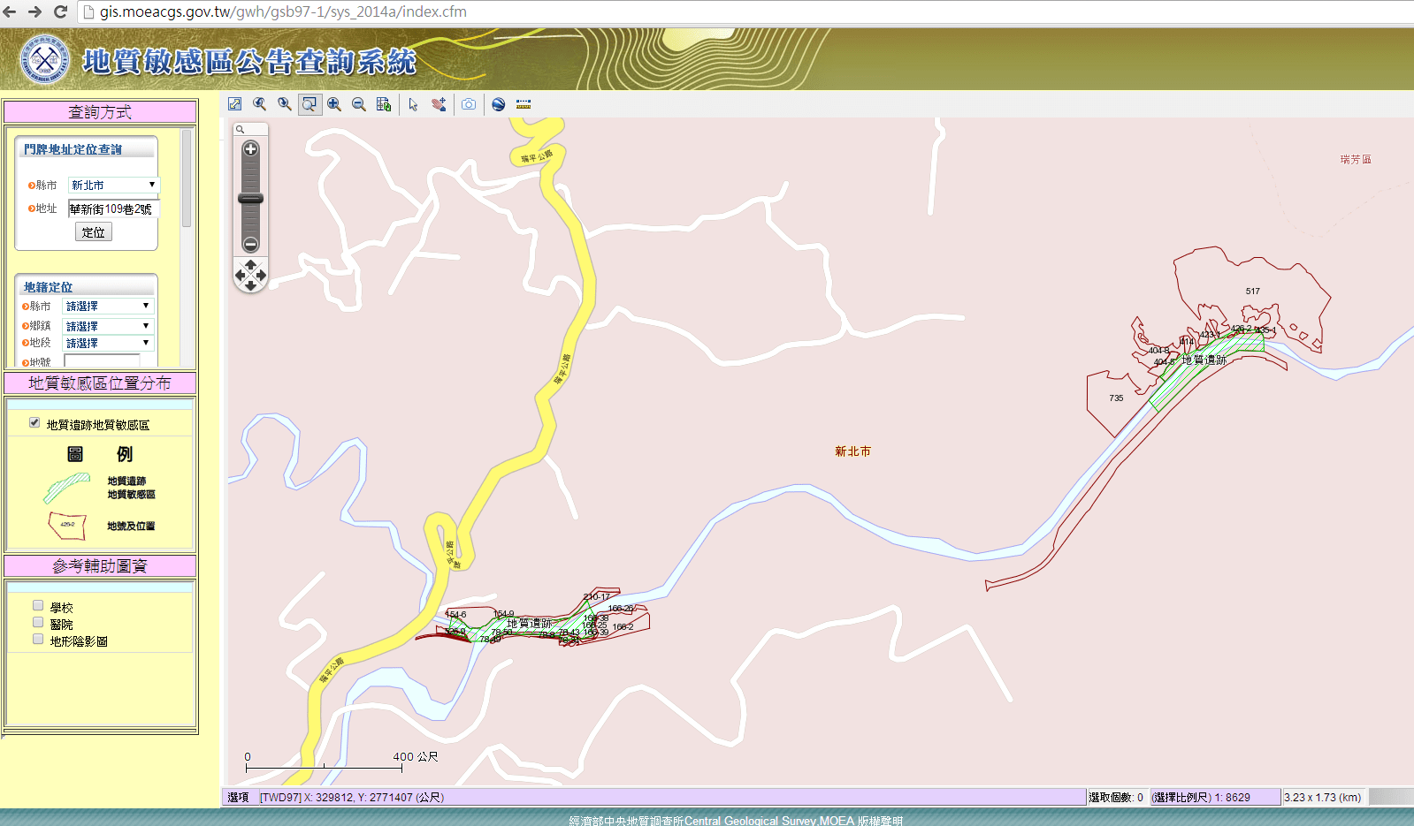Open the 新北市 county dropdown
1414x826 pixels.
point(113,185)
